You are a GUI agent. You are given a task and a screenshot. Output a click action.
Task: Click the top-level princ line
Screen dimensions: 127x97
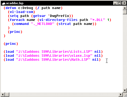coord(11,44)
